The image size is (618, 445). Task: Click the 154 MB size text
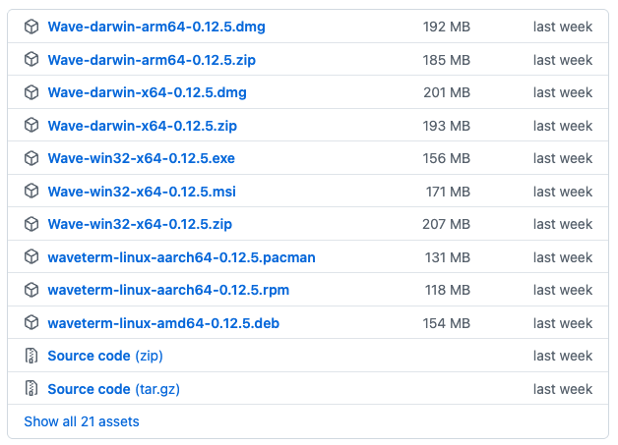tap(447, 323)
